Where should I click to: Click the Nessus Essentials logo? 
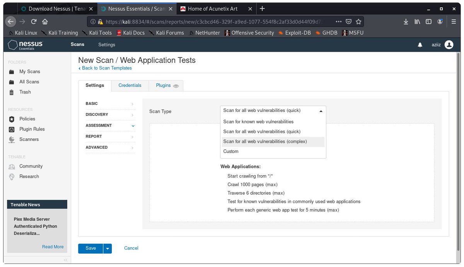(26, 45)
